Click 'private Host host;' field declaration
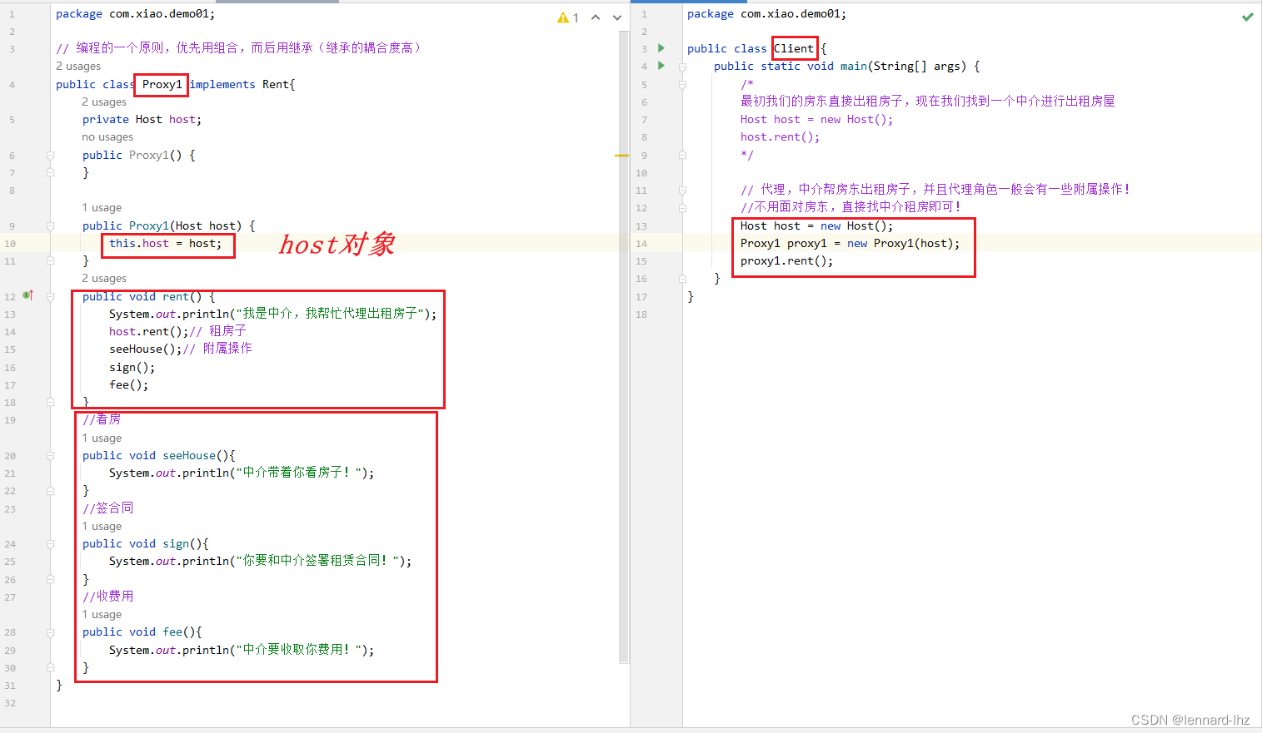 coord(142,120)
